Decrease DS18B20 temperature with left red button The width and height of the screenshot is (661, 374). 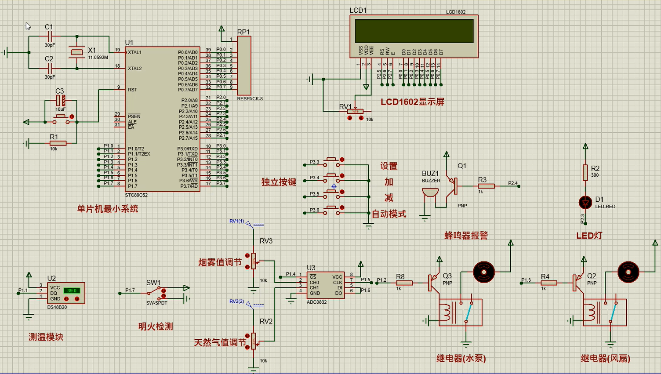pos(66,299)
